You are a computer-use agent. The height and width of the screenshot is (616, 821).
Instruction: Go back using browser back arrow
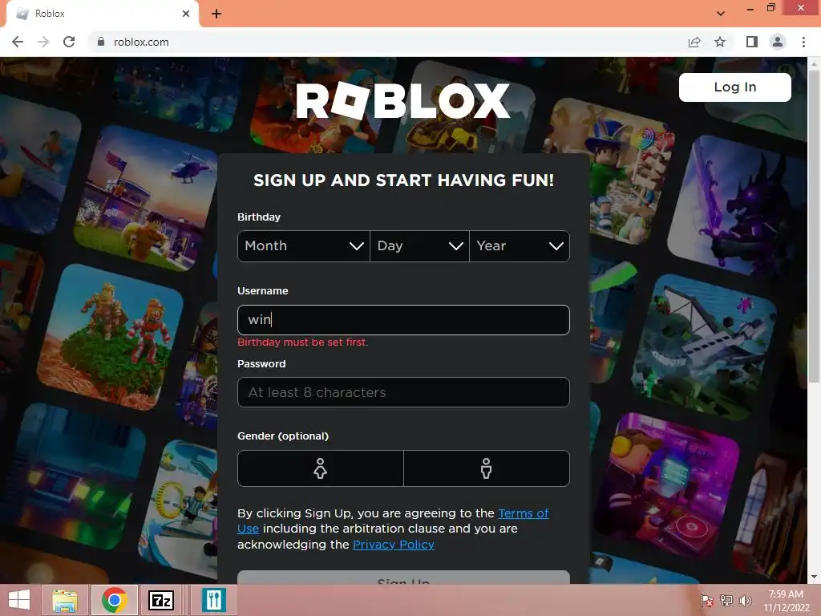coord(18,42)
